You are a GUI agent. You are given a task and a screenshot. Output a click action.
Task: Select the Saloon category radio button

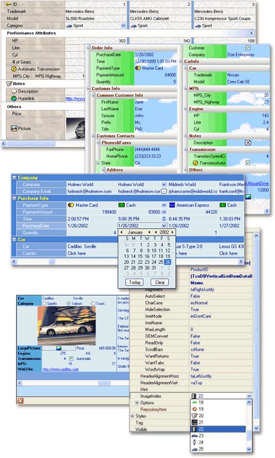[69, 304]
